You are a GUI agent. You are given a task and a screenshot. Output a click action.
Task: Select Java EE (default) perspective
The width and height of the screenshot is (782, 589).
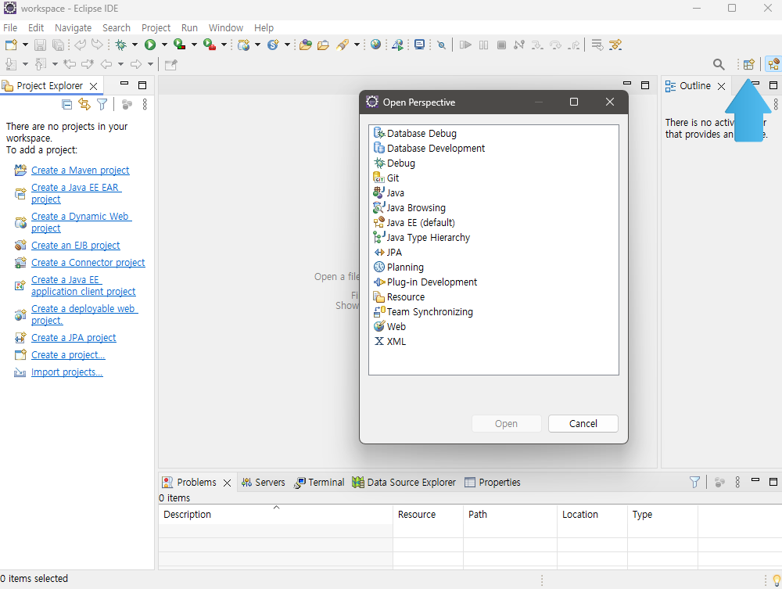pyautogui.click(x=414, y=222)
